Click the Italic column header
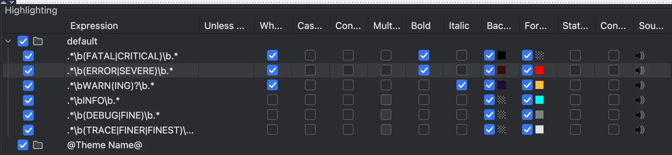Image resolution: width=672 pixels, height=155 pixels. pos(459,26)
